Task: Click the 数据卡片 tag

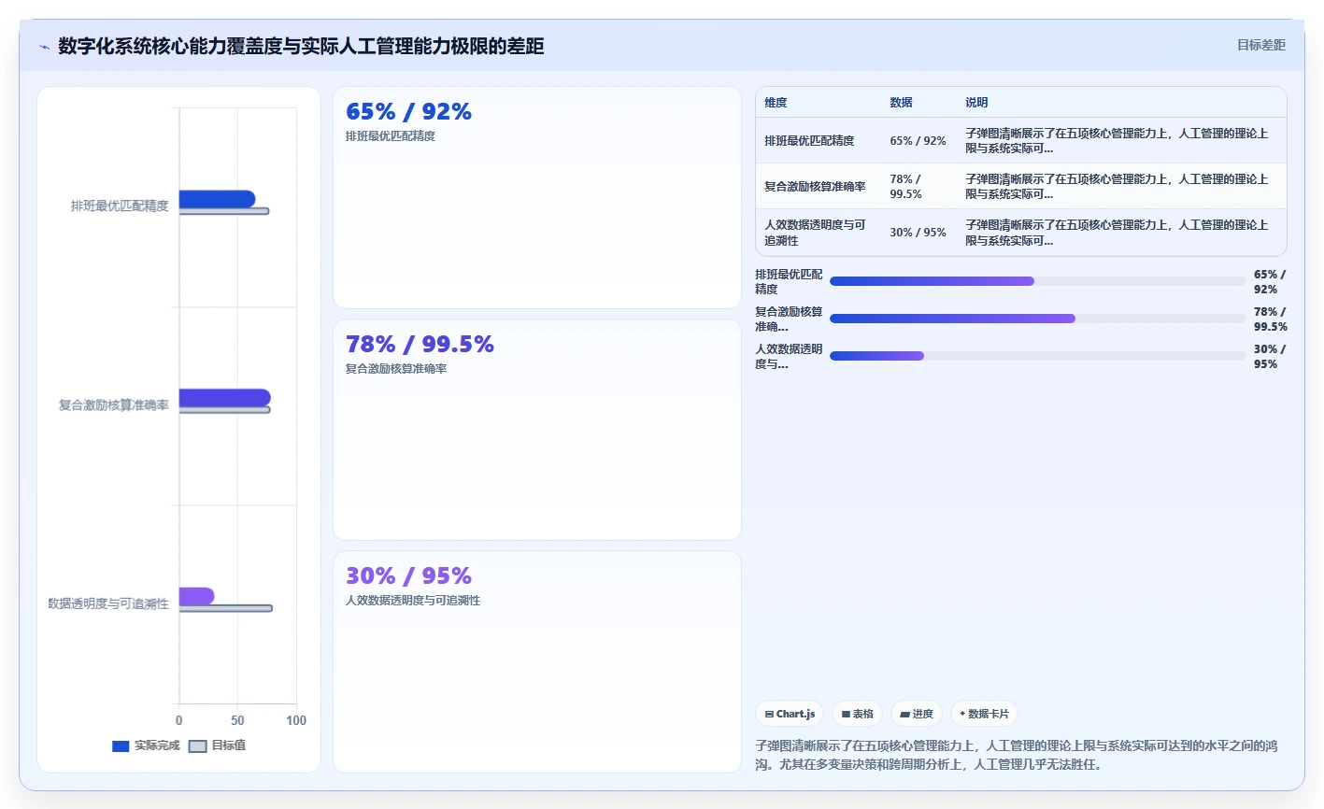Action: (984, 714)
